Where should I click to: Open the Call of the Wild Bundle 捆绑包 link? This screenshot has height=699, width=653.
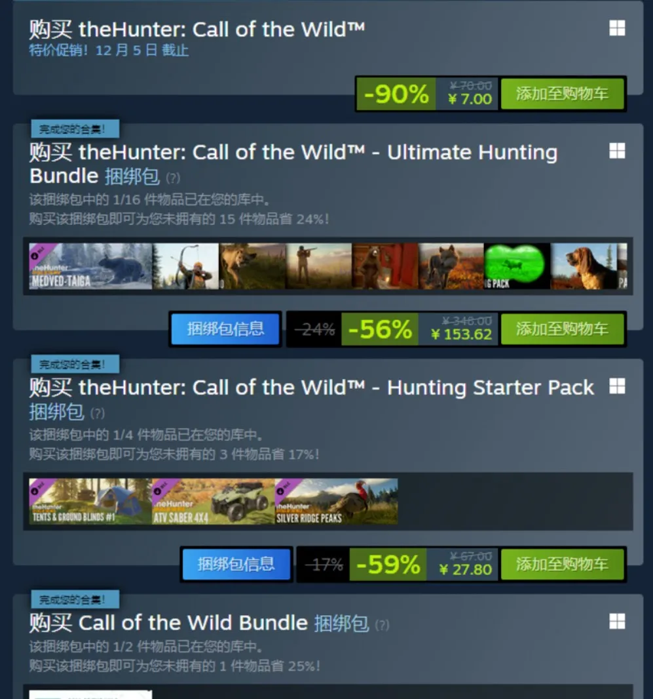pos(341,623)
